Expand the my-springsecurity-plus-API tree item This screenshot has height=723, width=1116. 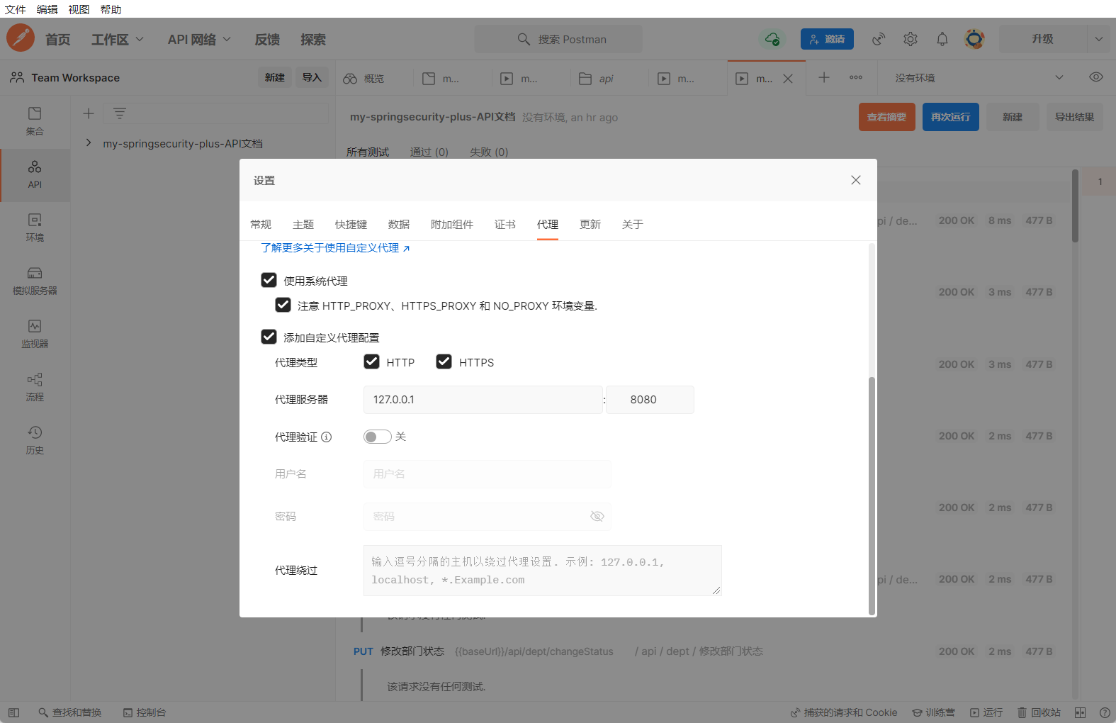pos(89,143)
